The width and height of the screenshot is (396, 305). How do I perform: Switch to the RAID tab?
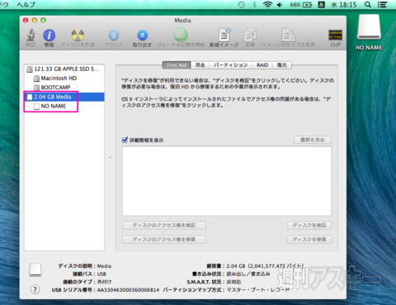262,65
